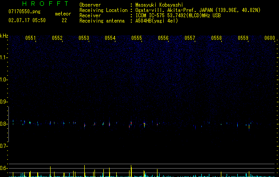This screenshot has width=279, height=177.
Task: Click the 0.7 kHz axis label
Action: pos(4,146)
